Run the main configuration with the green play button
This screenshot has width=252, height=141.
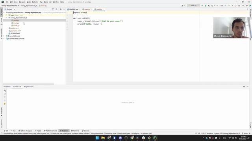tap(202, 5)
